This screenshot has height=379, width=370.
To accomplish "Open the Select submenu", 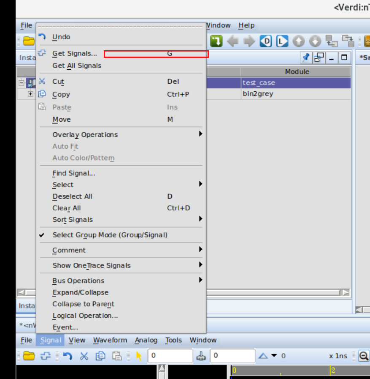I will (x=121, y=185).
